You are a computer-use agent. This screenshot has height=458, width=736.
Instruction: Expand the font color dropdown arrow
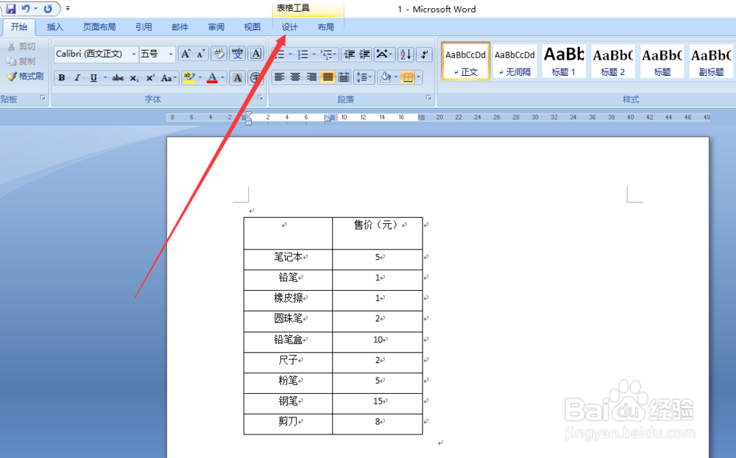221,77
